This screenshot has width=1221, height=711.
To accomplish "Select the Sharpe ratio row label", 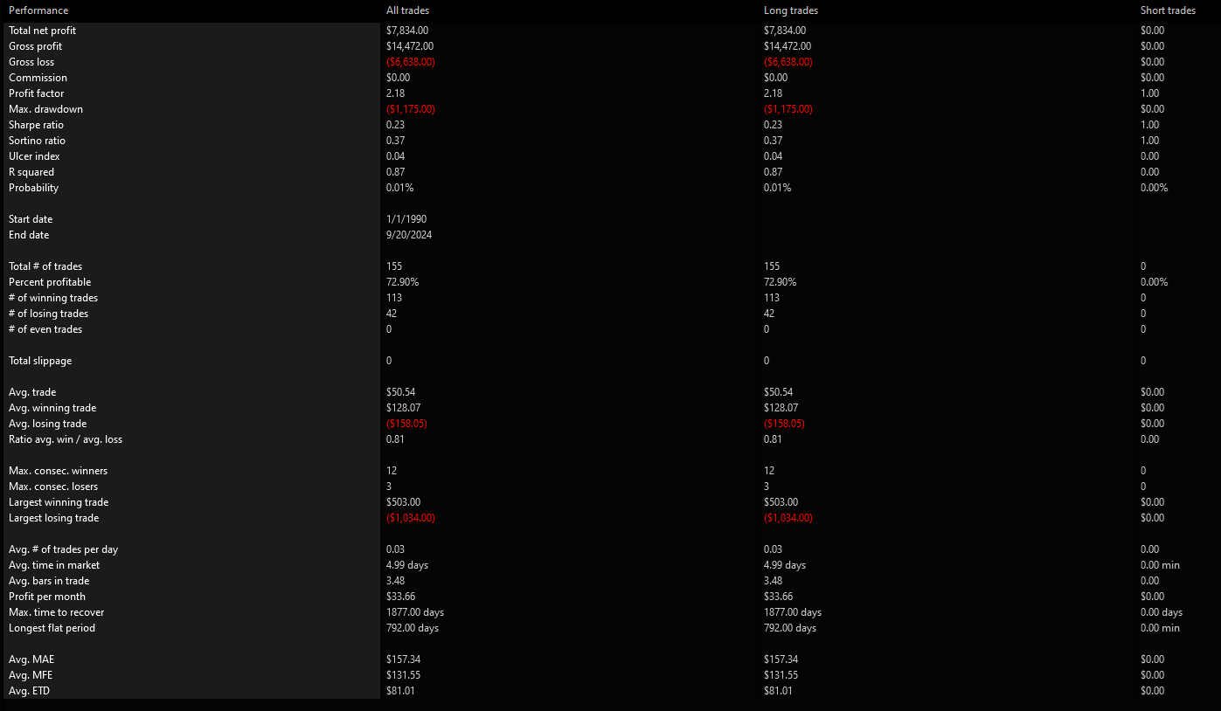I will (36, 125).
